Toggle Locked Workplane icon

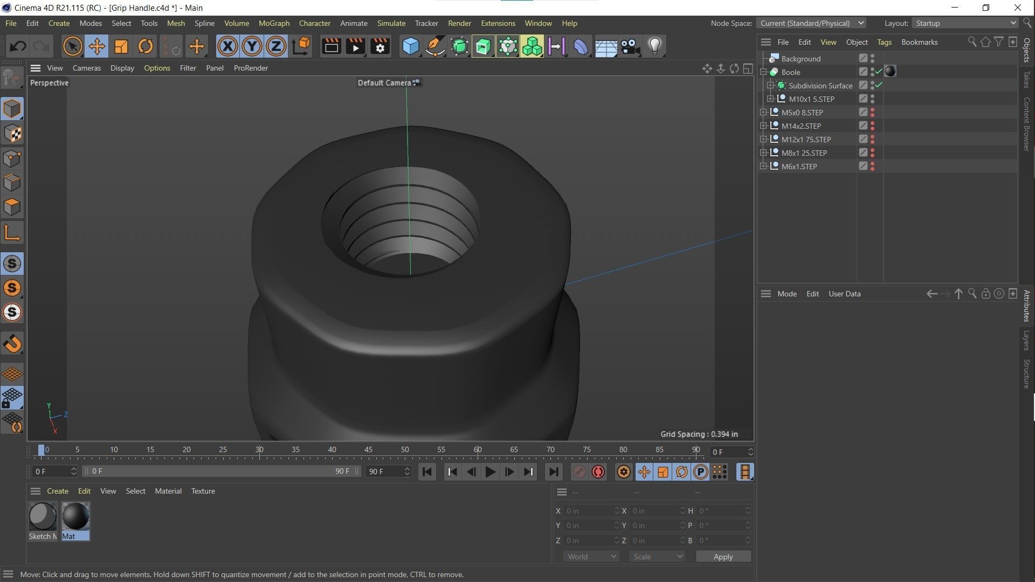coord(12,398)
